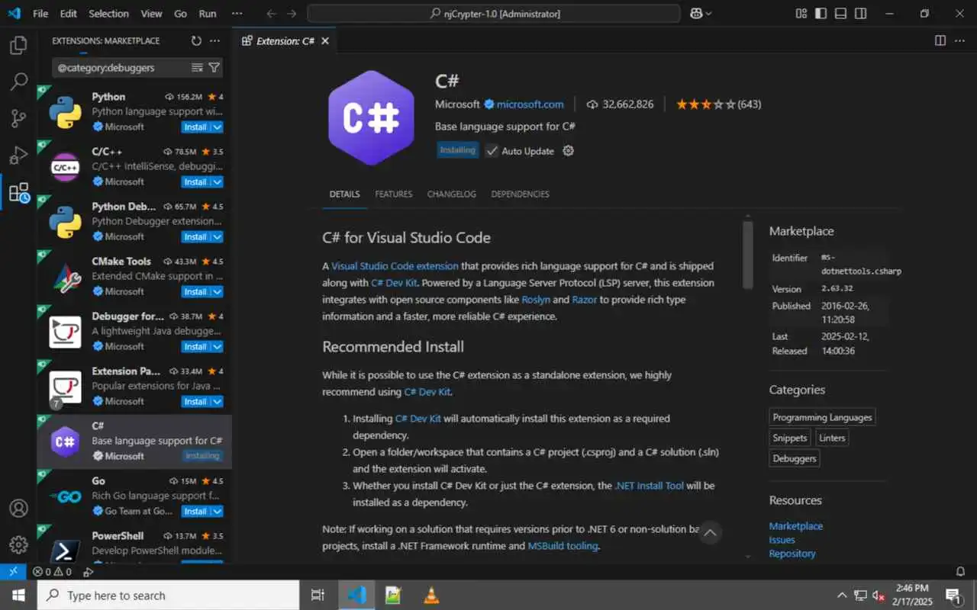
Task: Go back with navigation arrow
Action: 272,14
